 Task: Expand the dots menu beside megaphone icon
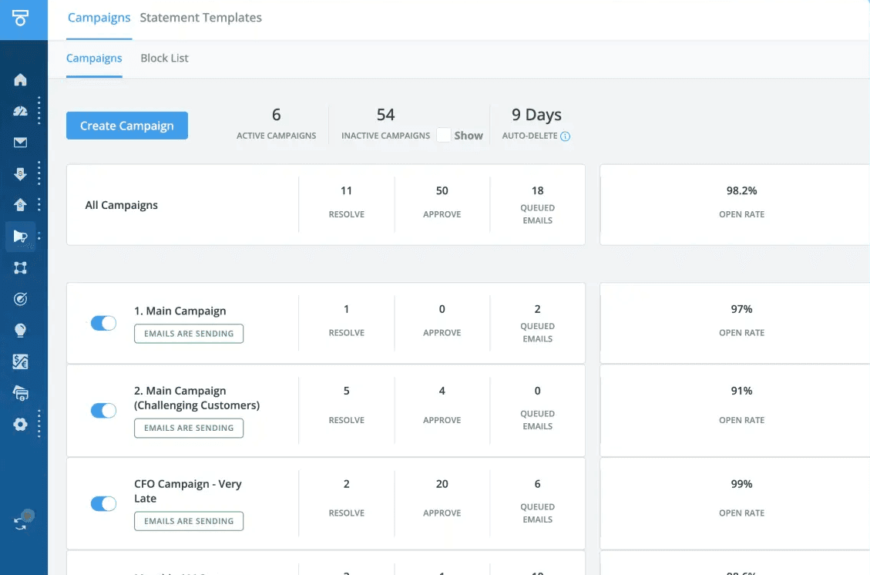click(39, 237)
